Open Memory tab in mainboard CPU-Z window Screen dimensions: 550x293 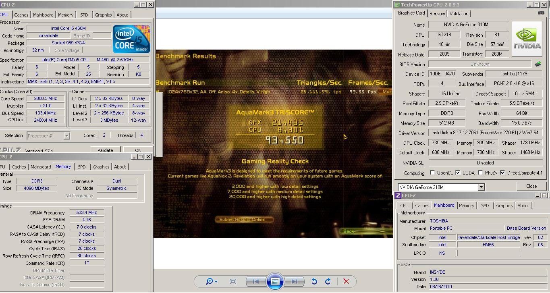pyautogui.click(x=466, y=206)
